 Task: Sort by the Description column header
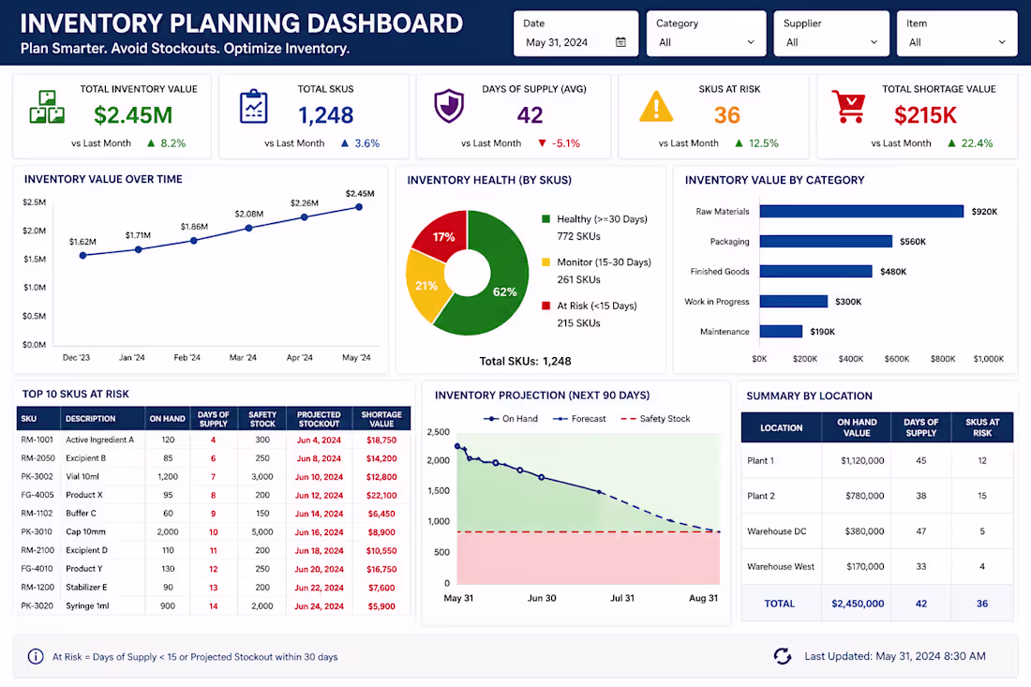pos(102,419)
